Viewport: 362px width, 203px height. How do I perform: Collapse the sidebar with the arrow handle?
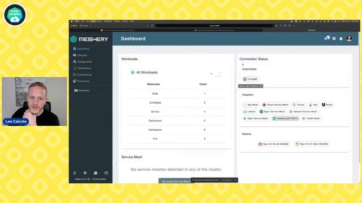tap(114, 163)
